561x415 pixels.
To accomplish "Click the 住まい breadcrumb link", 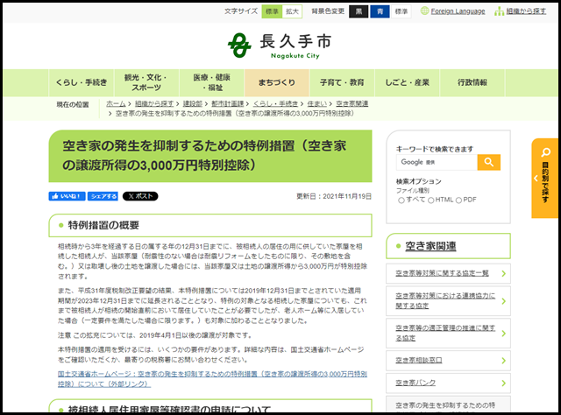I will click(x=317, y=103).
